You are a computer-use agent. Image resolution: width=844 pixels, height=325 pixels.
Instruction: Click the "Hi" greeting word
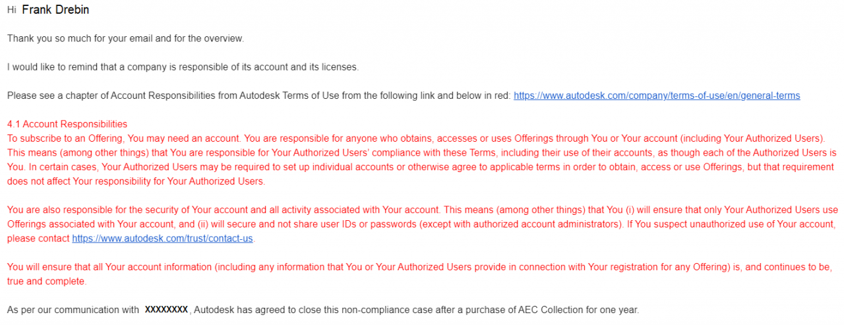[x=11, y=11]
